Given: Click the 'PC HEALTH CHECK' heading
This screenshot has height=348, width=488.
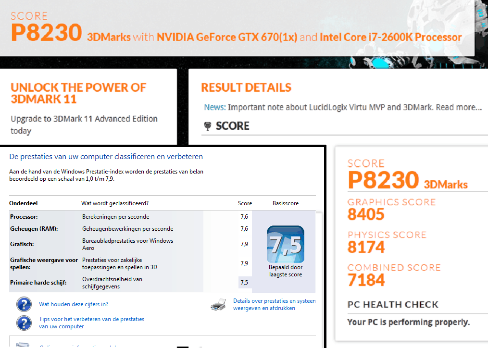Looking at the screenshot, I should click(x=393, y=304).
